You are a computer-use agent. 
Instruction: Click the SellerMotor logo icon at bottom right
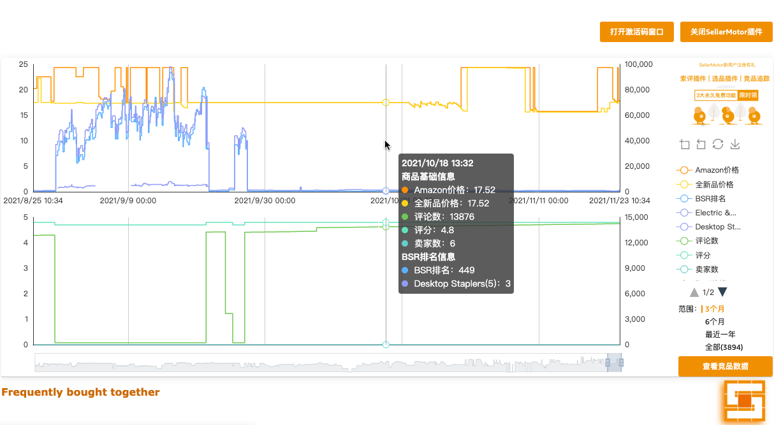(744, 401)
